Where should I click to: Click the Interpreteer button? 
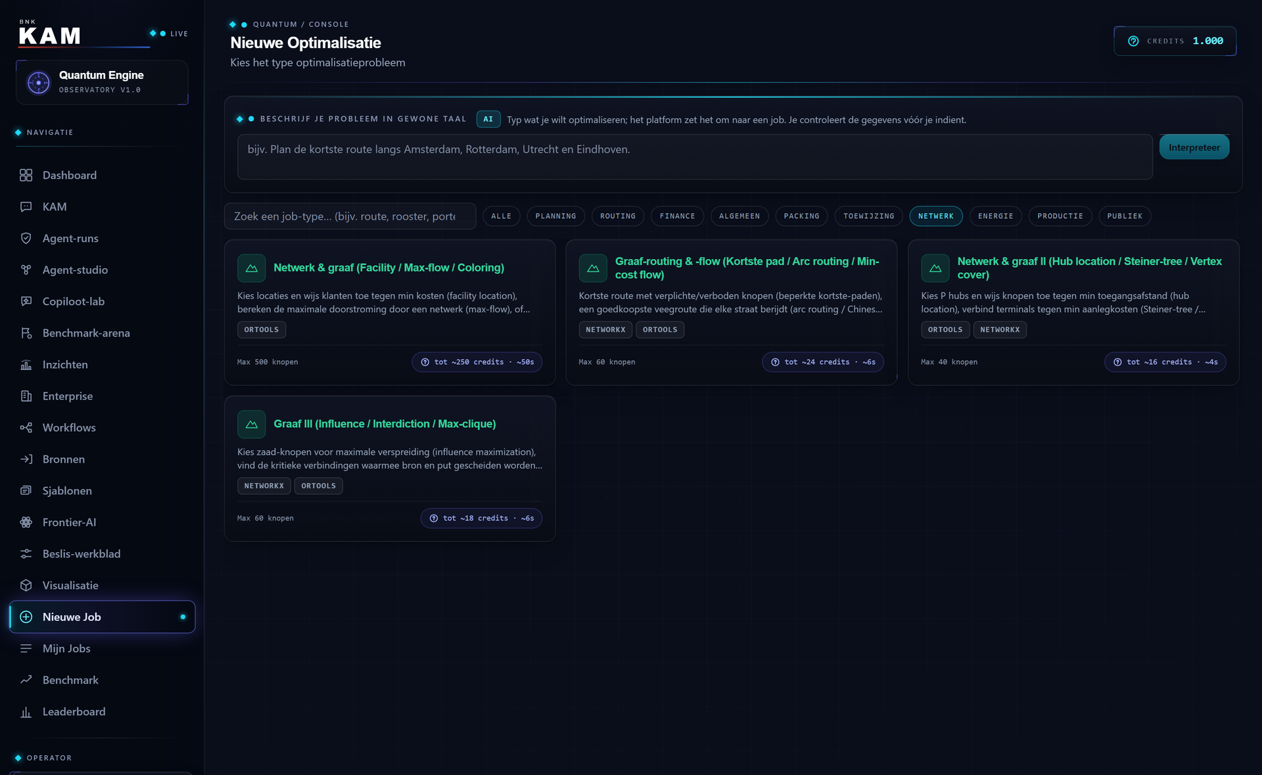pyautogui.click(x=1194, y=147)
